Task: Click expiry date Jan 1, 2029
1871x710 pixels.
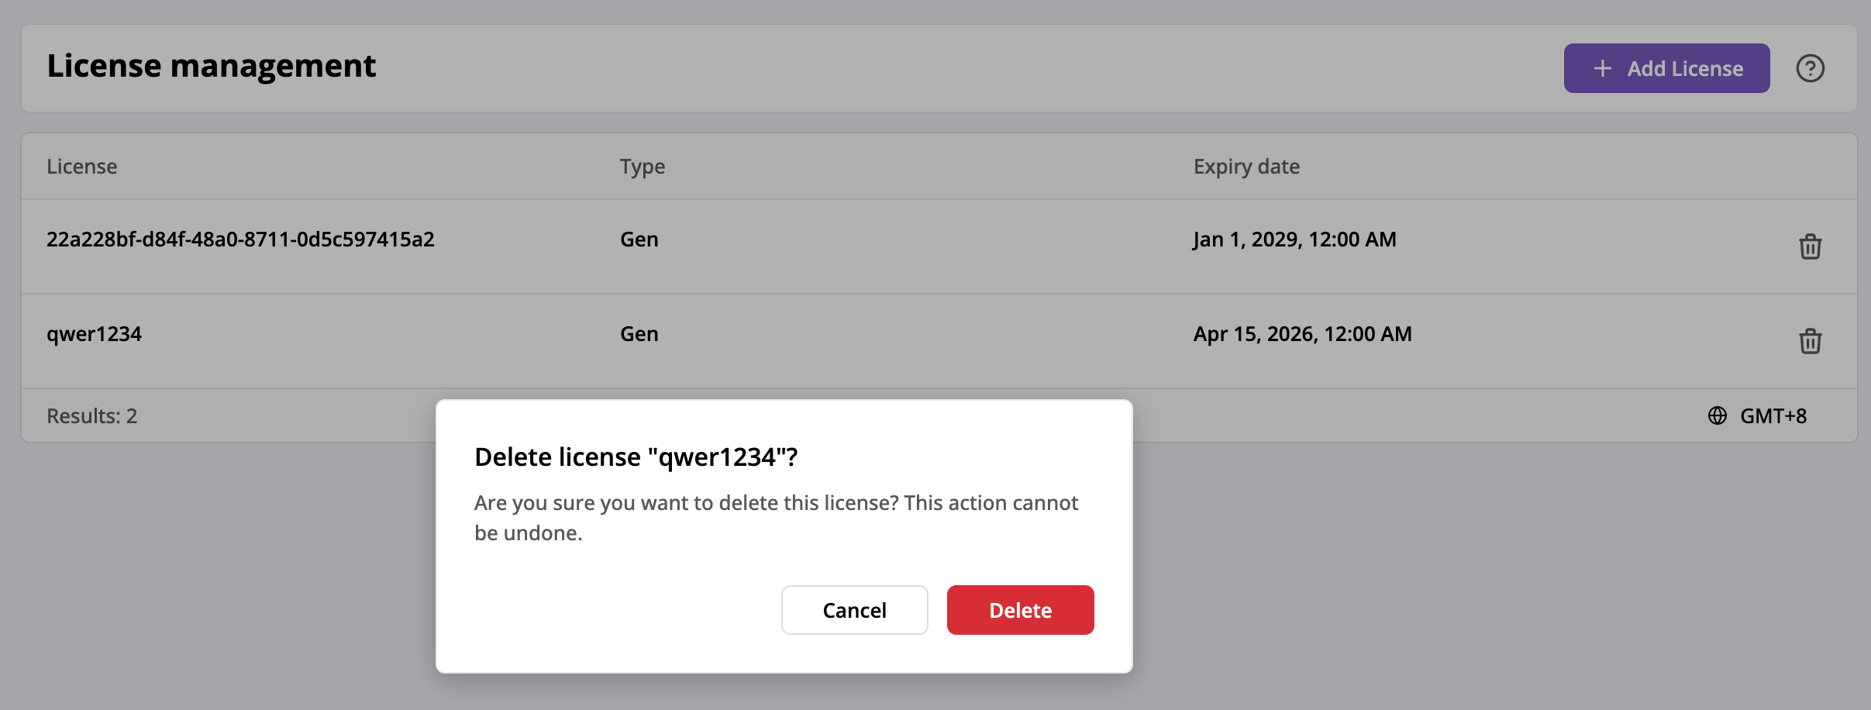Action: [x=1294, y=239]
